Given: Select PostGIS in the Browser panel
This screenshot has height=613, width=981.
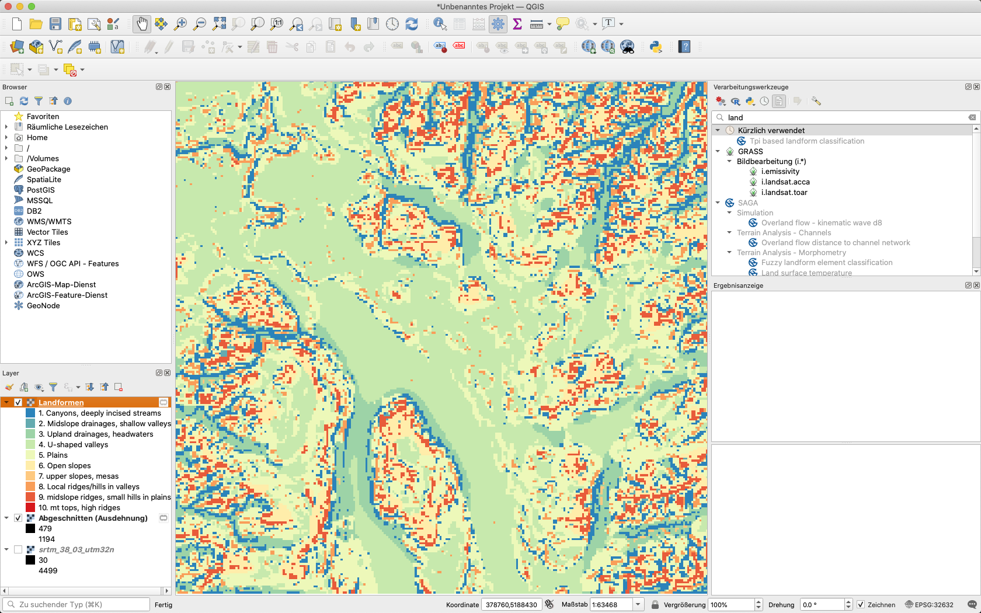Looking at the screenshot, I should click(x=40, y=190).
